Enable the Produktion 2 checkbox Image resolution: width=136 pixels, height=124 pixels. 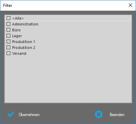[x=8, y=48]
